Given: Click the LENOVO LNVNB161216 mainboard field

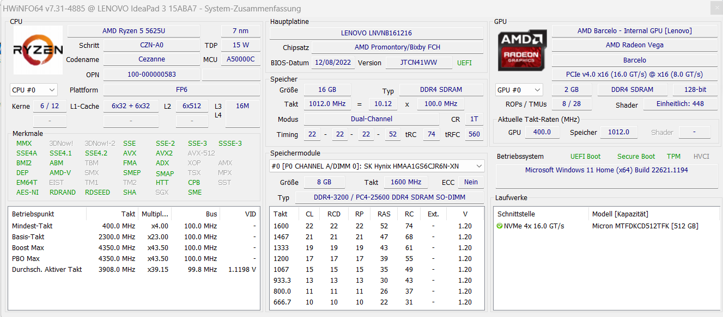Looking at the screenshot, I should (x=376, y=33).
